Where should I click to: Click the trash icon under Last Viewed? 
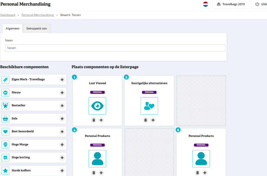94,120
